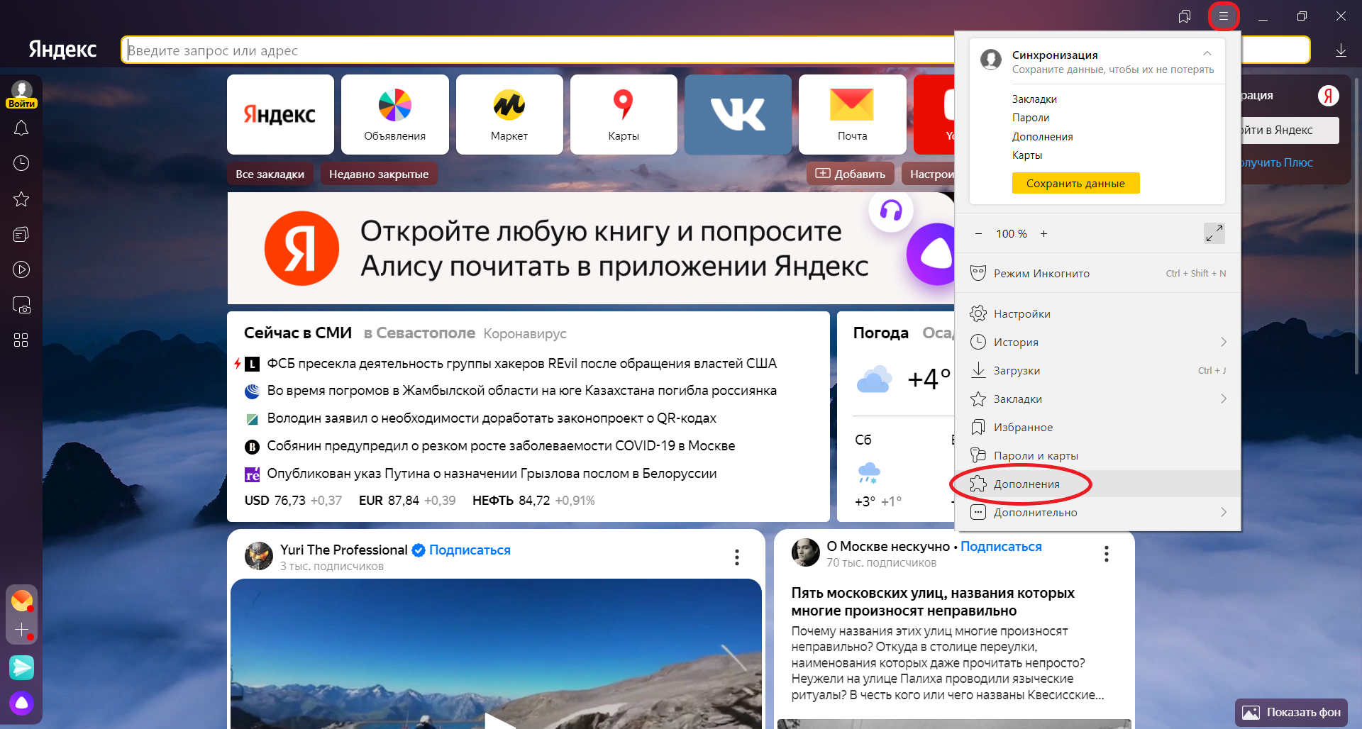Switch to в Севастополе news tab
The image size is (1362, 729).
pos(419,333)
